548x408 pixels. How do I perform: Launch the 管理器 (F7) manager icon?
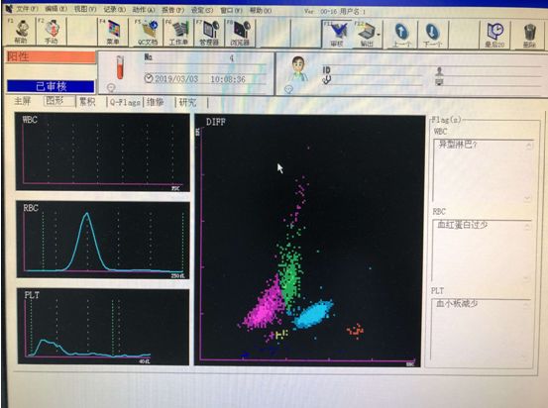[x=209, y=33]
